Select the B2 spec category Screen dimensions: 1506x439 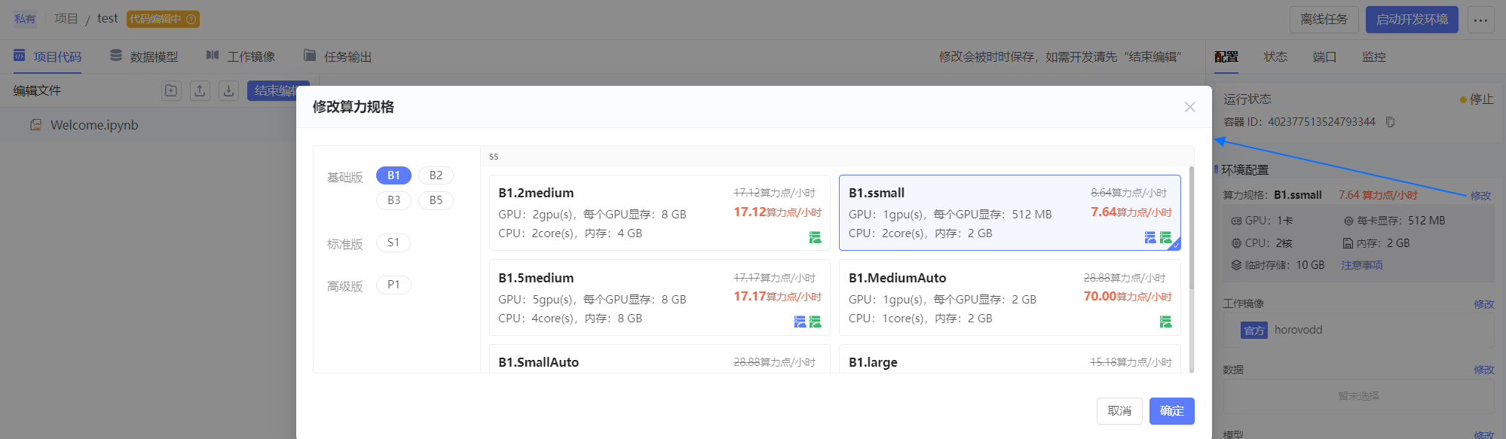coord(436,175)
